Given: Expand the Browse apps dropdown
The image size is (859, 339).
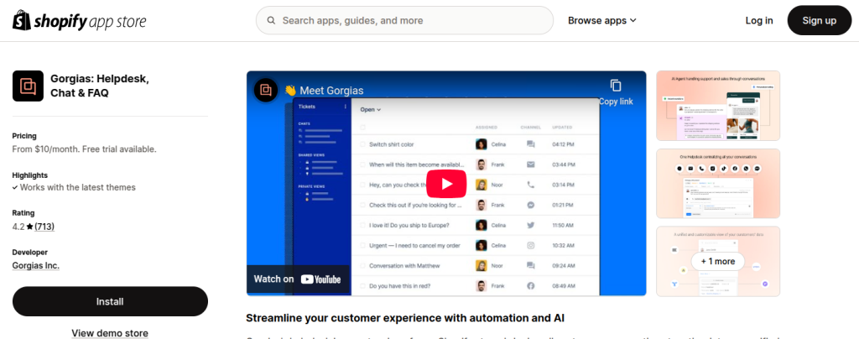Looking at the screenshot, I should pos(602,21).
